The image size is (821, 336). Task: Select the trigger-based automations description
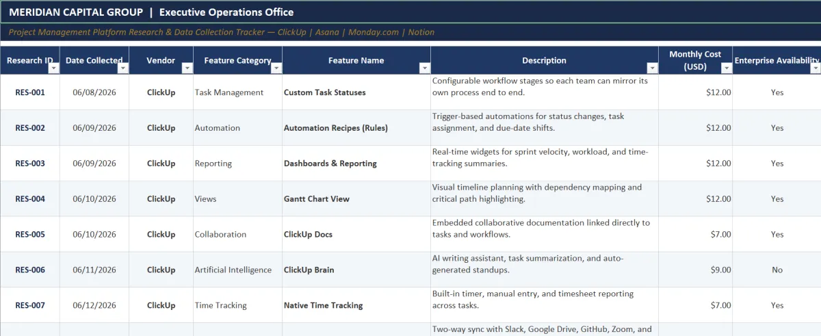(x=545, y=128)
